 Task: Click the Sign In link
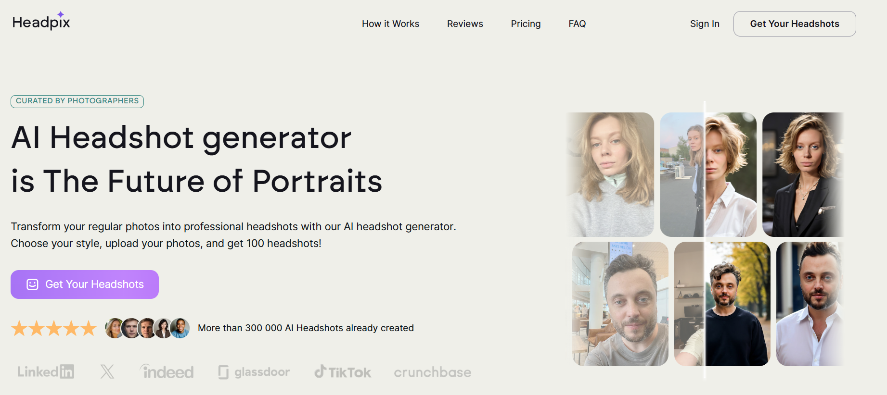pyautogui.click(x=705, y=24)
